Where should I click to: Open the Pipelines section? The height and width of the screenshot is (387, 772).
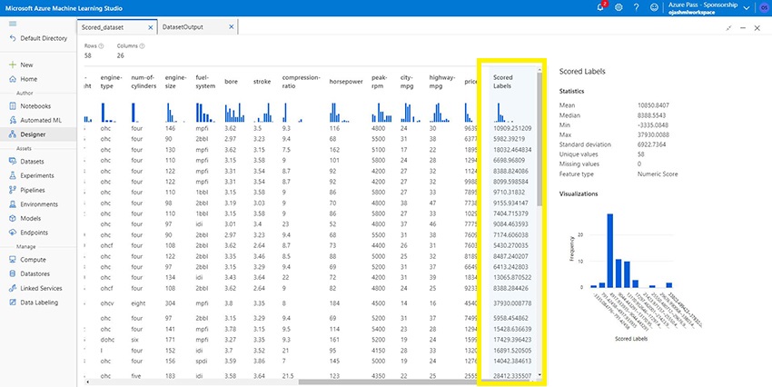coord(35,190)
